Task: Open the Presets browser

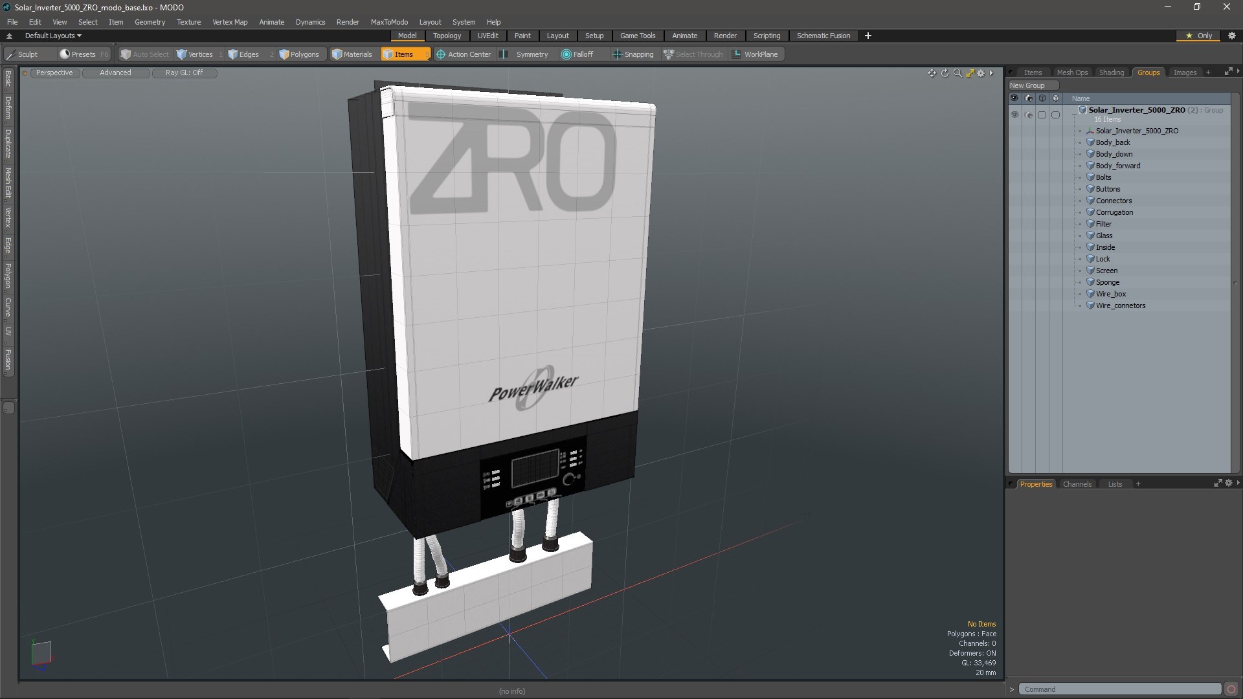Action: tap(84, 54)
